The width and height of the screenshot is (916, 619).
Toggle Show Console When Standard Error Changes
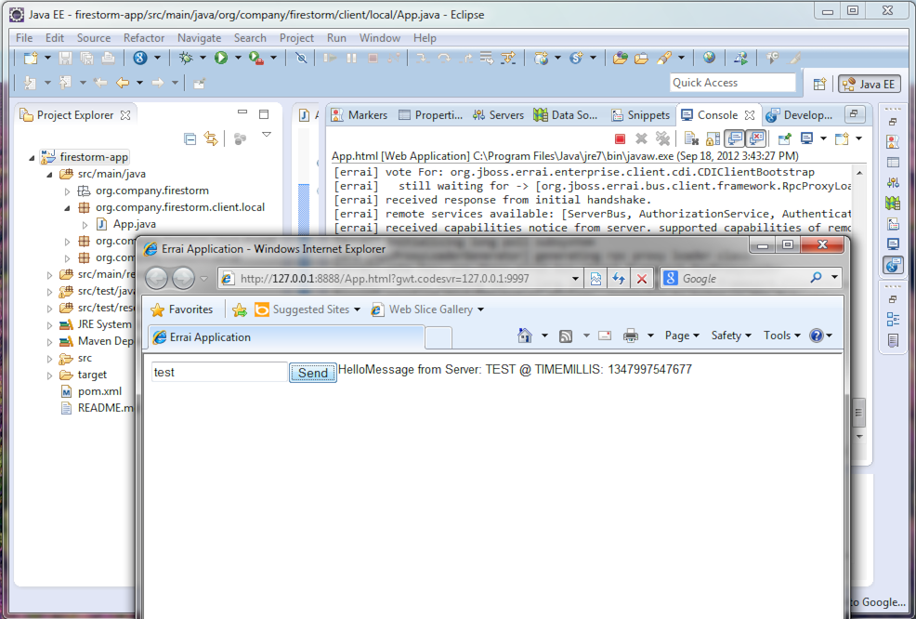pyautogui.click(x=756, y=138)
